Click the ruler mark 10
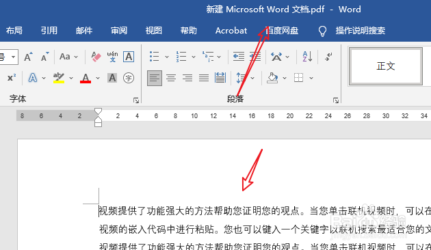Viewport: 431px width, 250px height. (194, 116)
